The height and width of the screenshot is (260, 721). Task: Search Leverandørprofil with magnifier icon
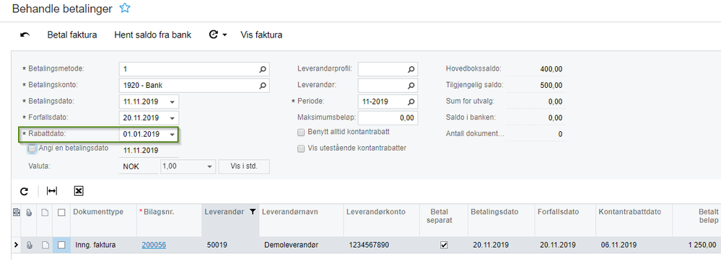click(x=411, y=69)
